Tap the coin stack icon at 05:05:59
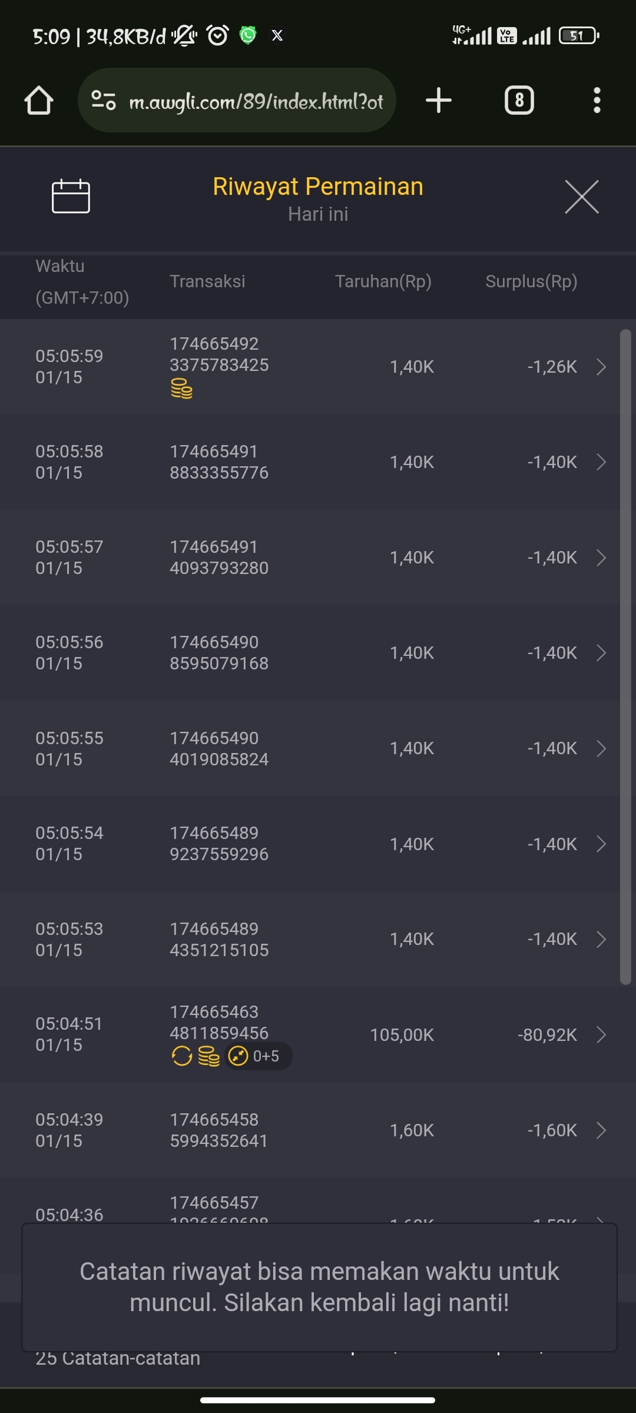 [x=181, y=389]
